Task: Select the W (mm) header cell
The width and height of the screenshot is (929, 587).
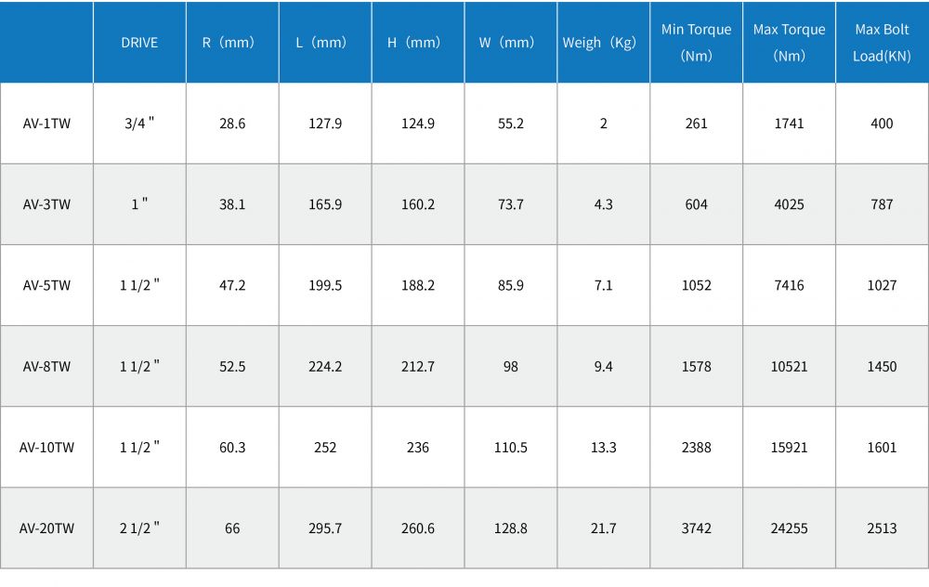Action: tap(507, 43)
